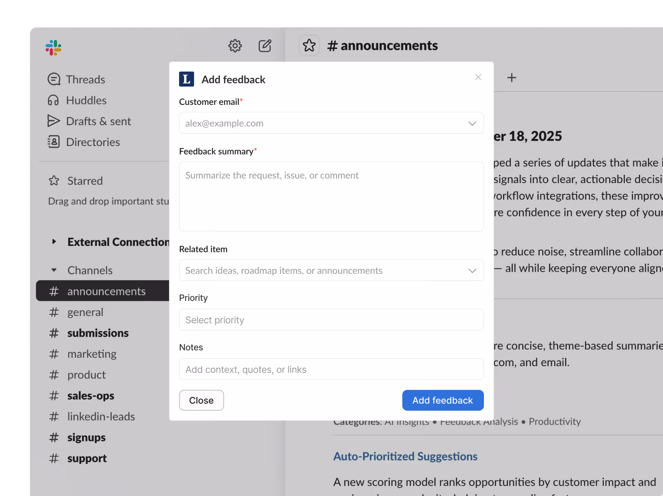Click hash icon beside general channel
Image resolution: width=663 pixels, height=496 pixels.
(x=54, y=312)
